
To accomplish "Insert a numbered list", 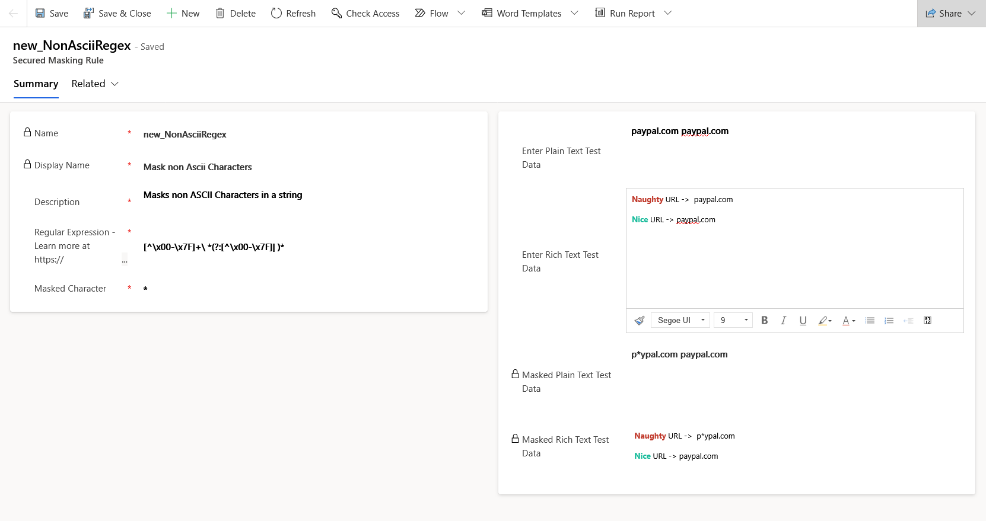I will (x=889, y=321).
